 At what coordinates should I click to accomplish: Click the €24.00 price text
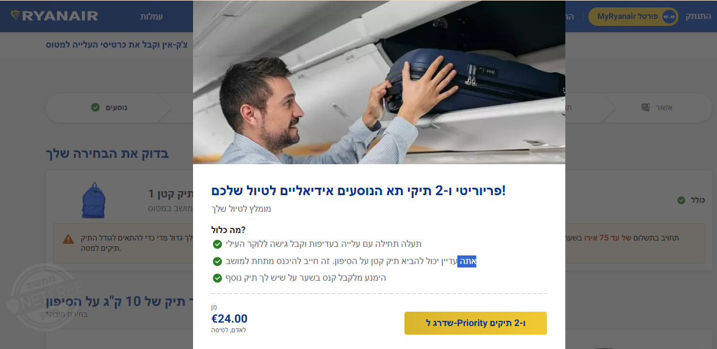click(x=229, y=319)
